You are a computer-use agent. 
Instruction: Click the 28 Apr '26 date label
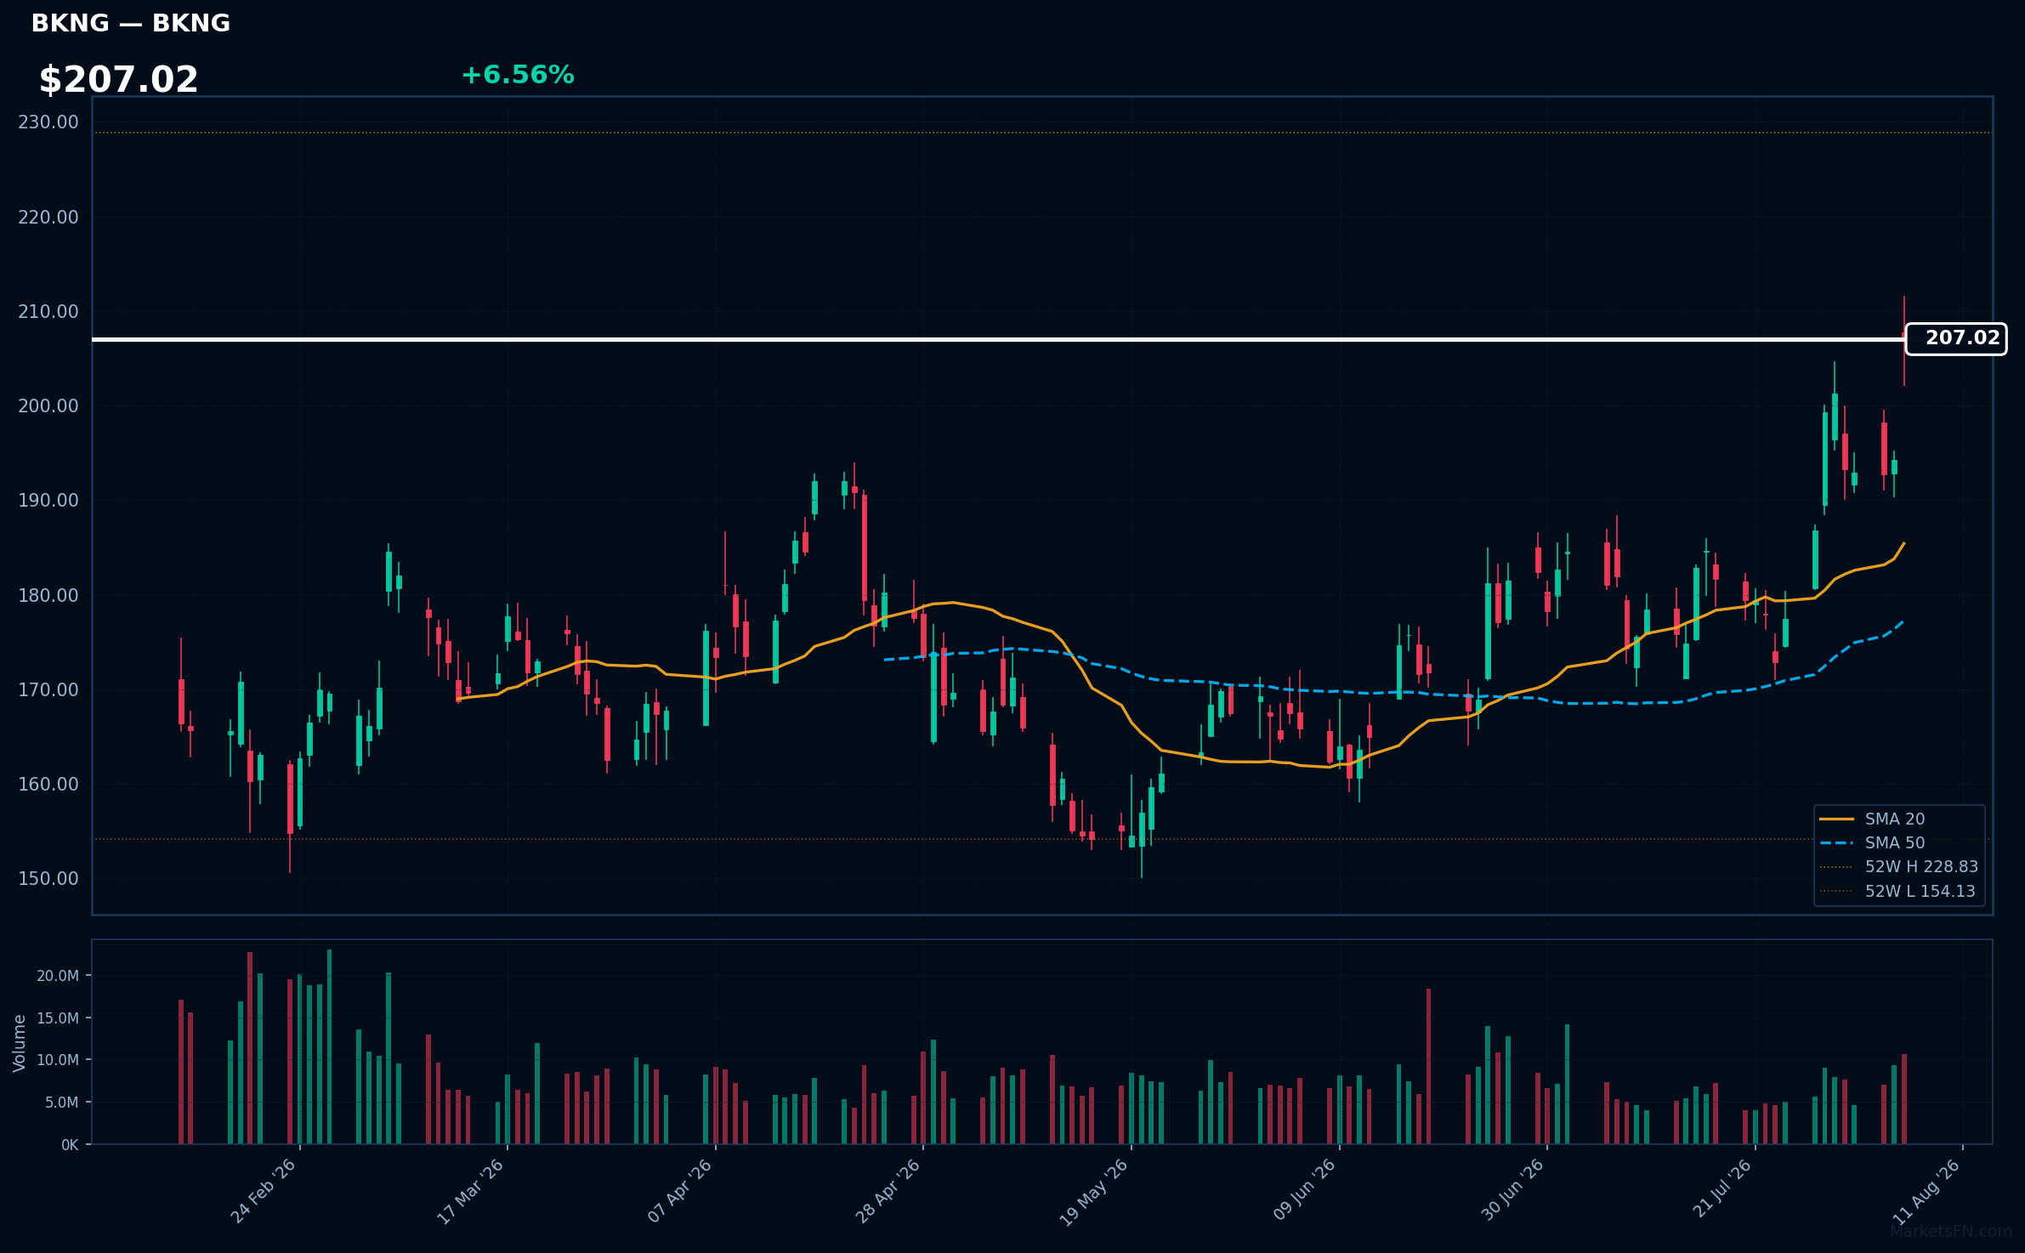point(888,1192)
